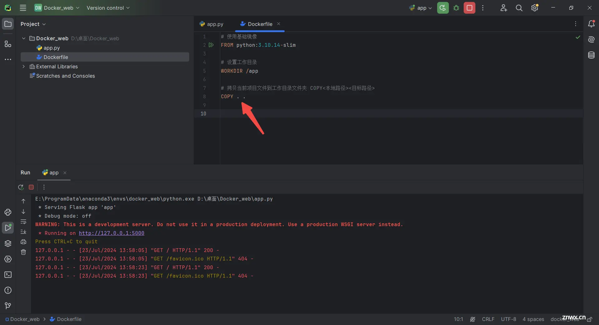Viewport: 599px width, 325px height.
Task: Change the 4 spaces indent setting
Action: point(533,319)
